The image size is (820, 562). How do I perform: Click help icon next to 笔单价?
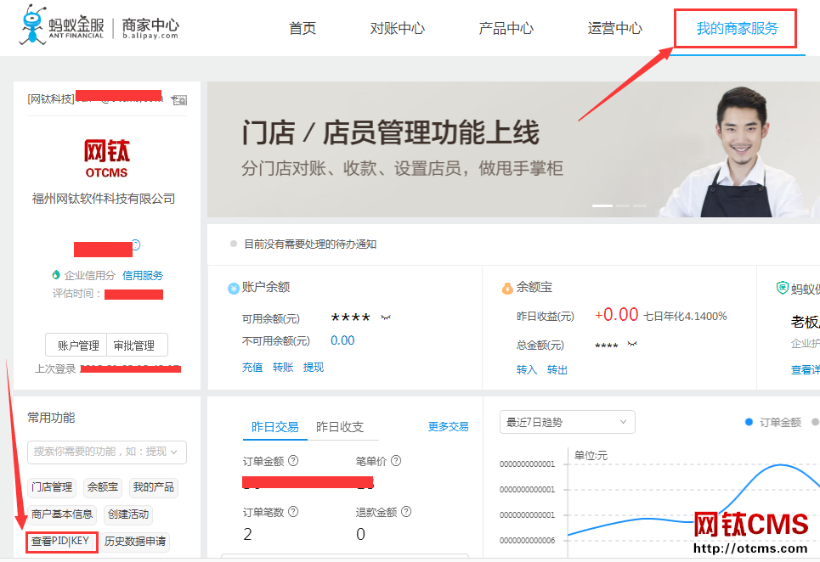tap(396, 461)
